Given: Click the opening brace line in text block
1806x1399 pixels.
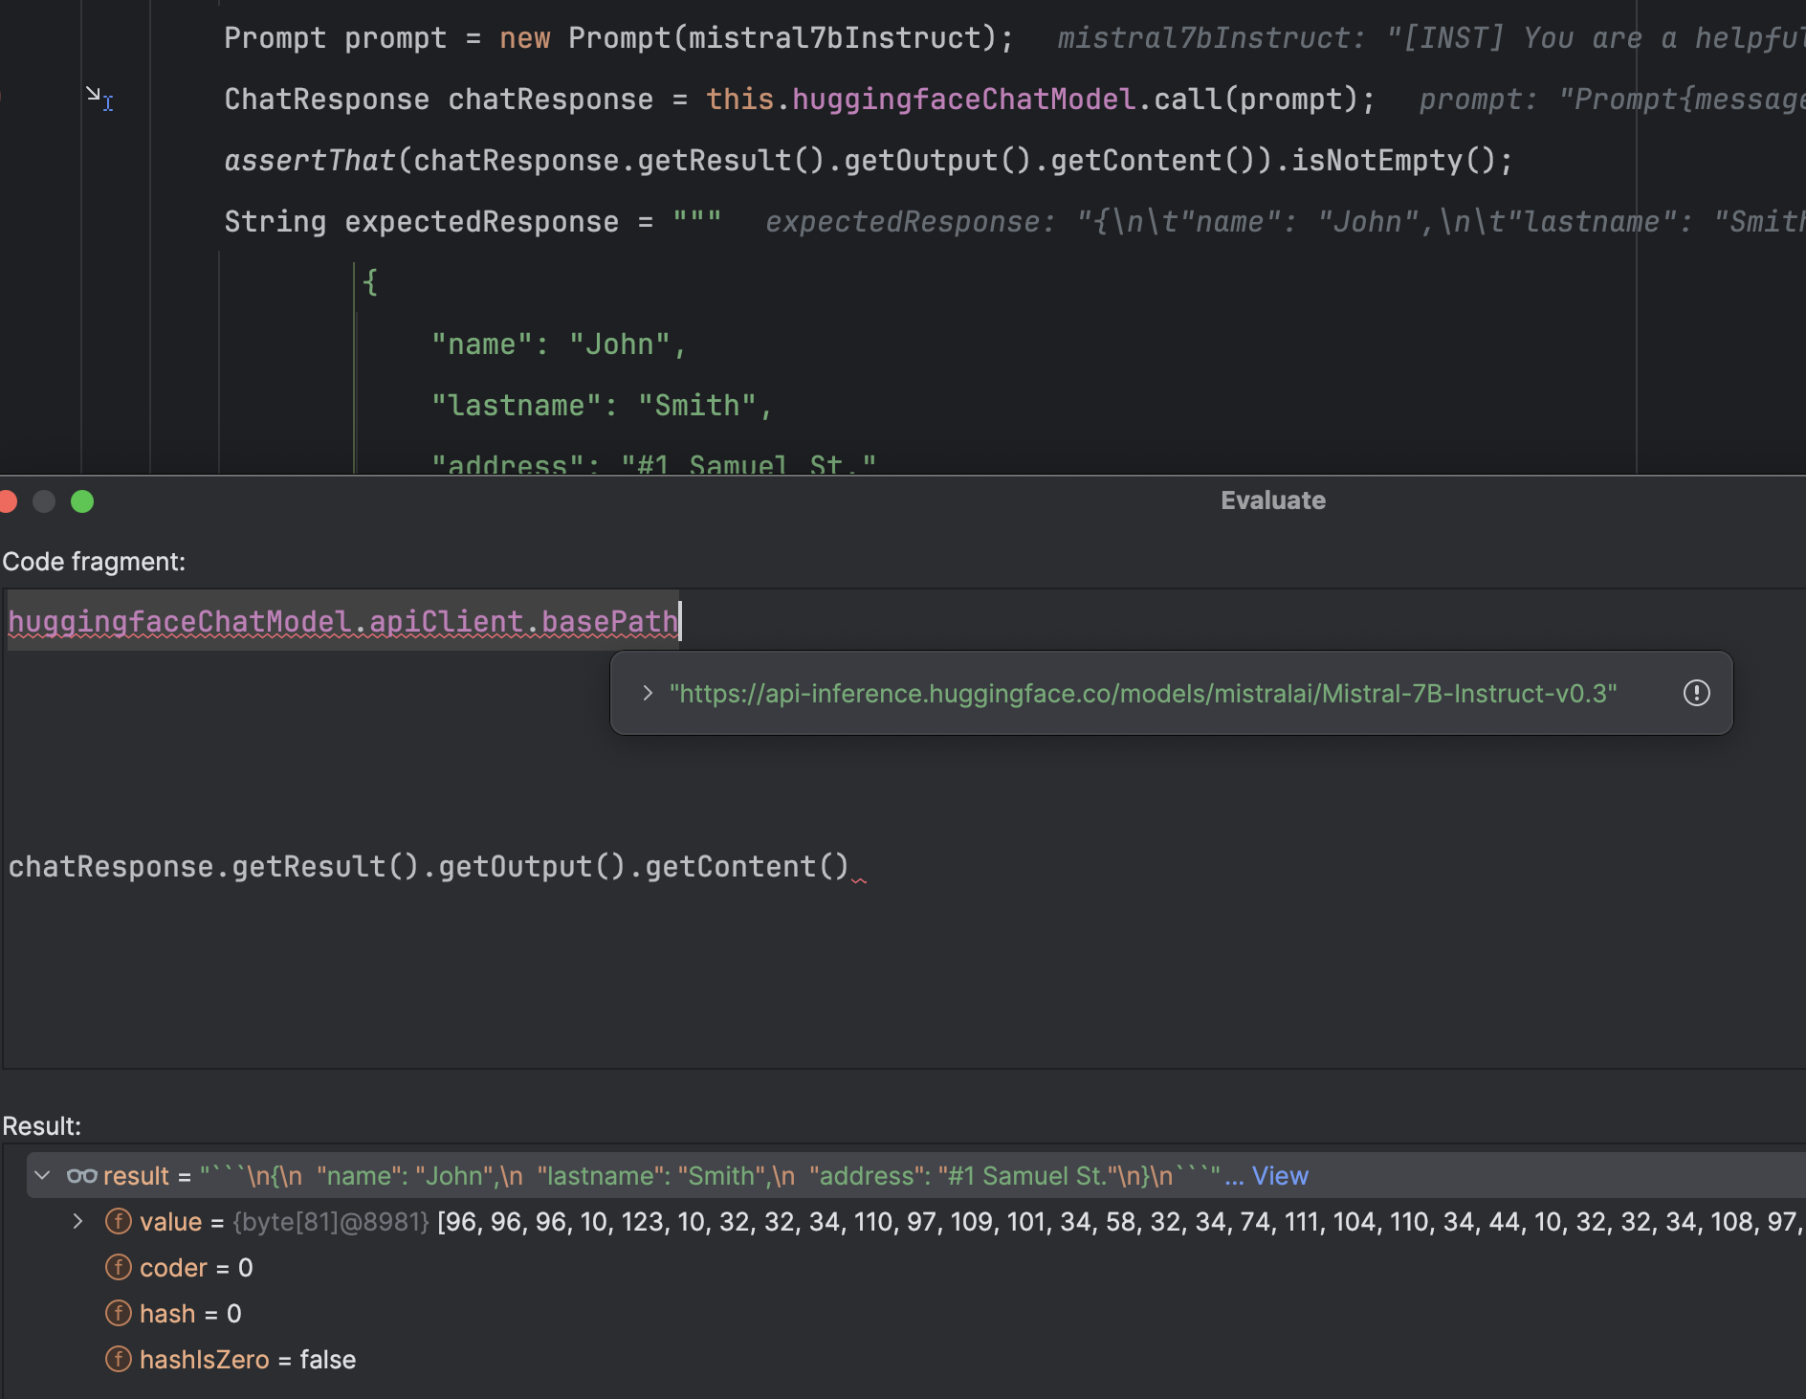Looking at the screenshot, I should [370, 282].
